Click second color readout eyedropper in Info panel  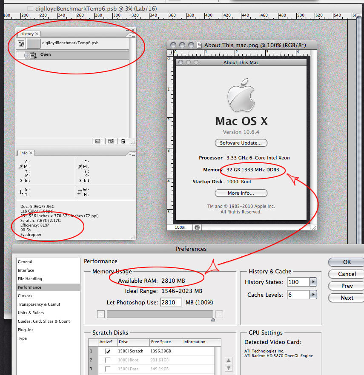(80, 167)
